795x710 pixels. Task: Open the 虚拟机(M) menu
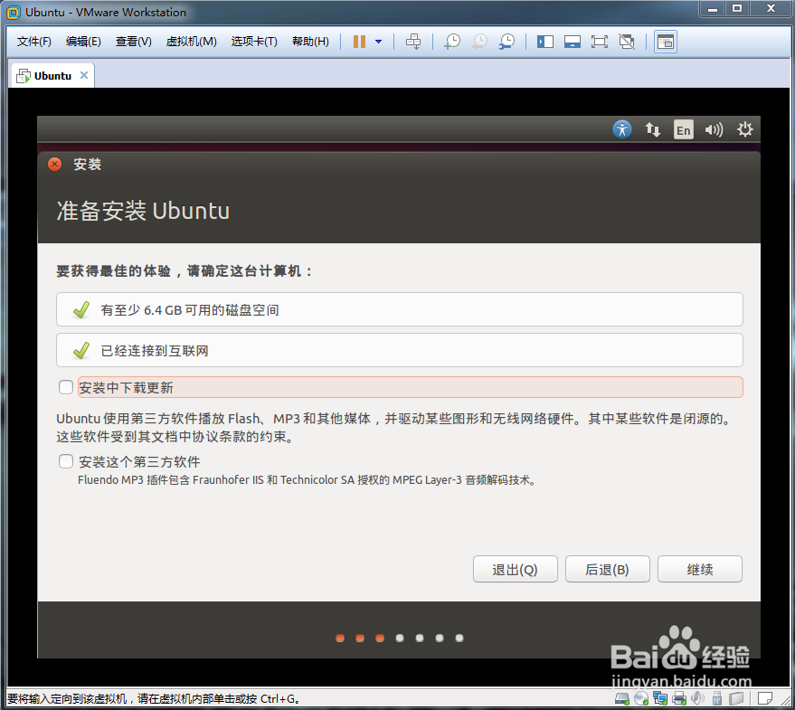(x=191, y=42)
